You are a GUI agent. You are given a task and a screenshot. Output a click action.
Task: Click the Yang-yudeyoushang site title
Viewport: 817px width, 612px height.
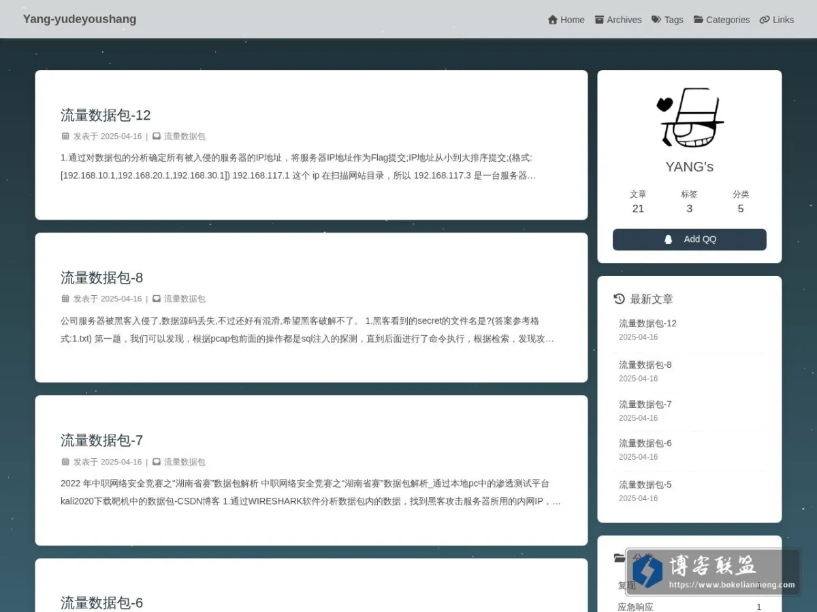[x=80, y=19]
